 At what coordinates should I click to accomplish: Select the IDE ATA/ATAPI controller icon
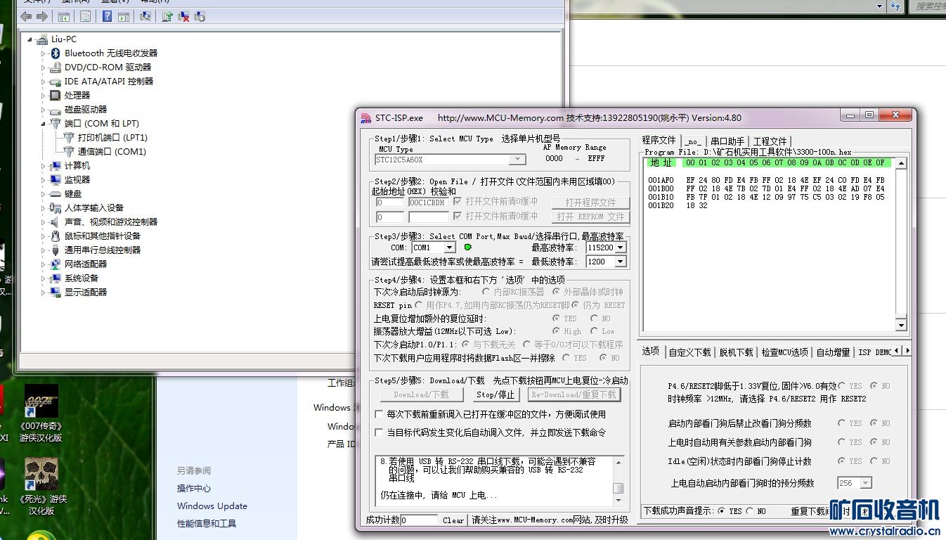click(x=56, y=82)
